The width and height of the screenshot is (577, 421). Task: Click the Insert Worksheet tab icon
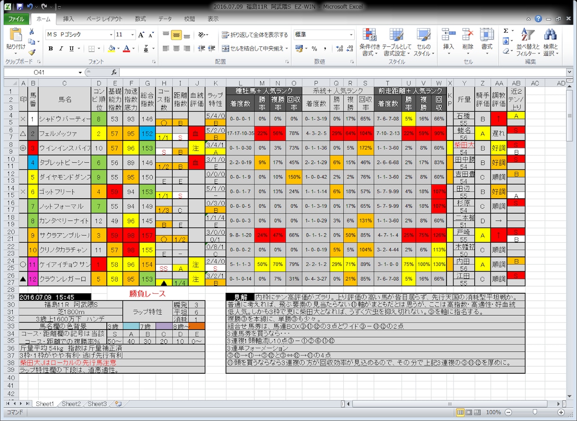tap(118, 403)
